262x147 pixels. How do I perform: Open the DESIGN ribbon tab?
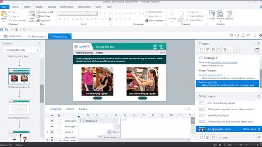[52, 7]
